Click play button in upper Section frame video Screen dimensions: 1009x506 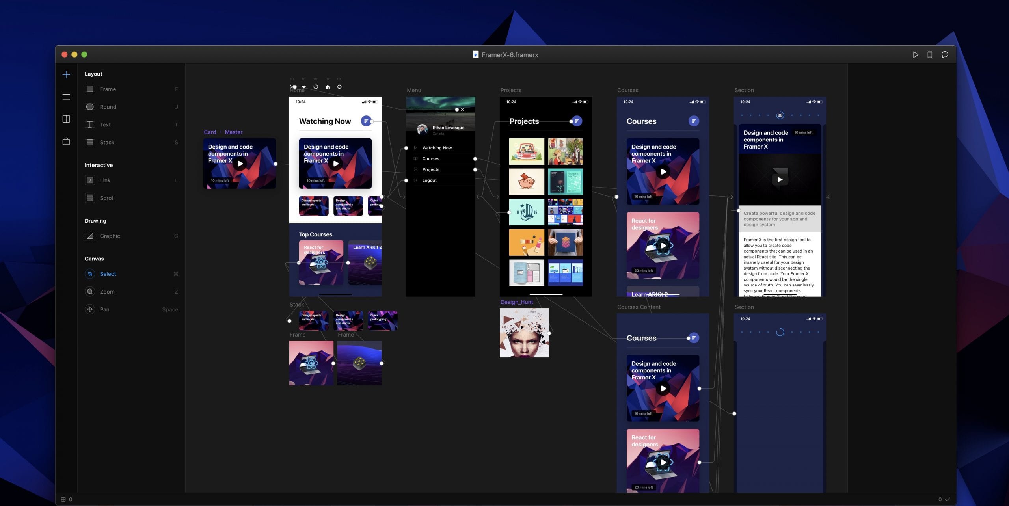click(x=780, y=179)
